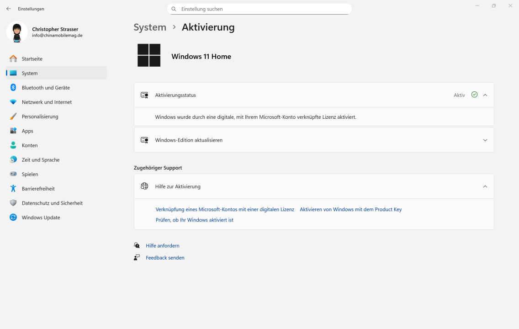
Task: Click the Christopher Strasser profile avatar
Action: 17,32
